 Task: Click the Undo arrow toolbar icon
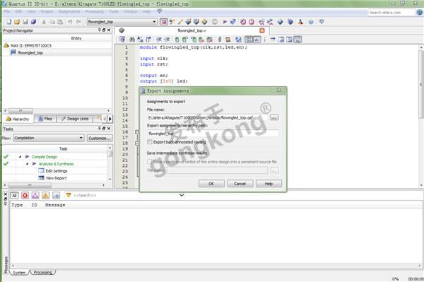pyautogui.click(x=70, y=22)
